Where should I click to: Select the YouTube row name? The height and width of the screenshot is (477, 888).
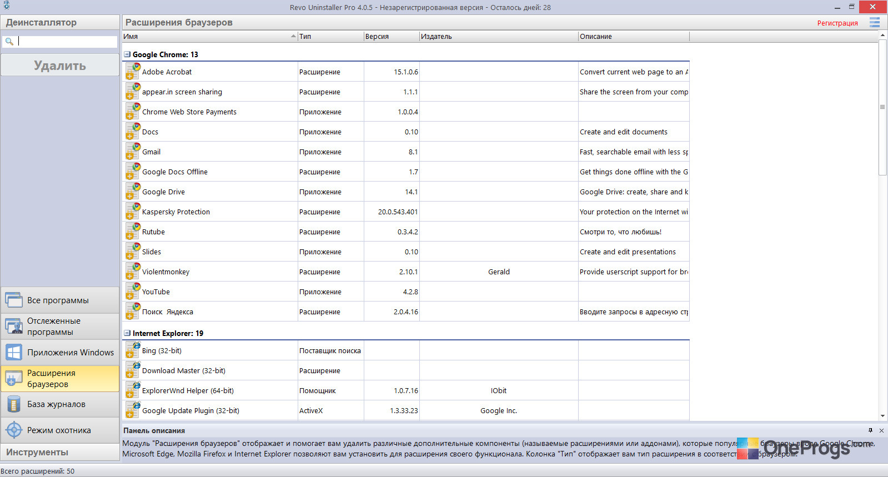tap(156, 292)
